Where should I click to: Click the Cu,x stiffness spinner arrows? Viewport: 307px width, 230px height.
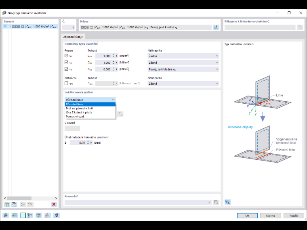coord(114,56)
